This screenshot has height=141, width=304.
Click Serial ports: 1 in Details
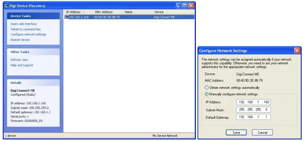(20, 116)
